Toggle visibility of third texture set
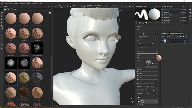The height and width of the screenshot is (108, 192). coord(162,17)
